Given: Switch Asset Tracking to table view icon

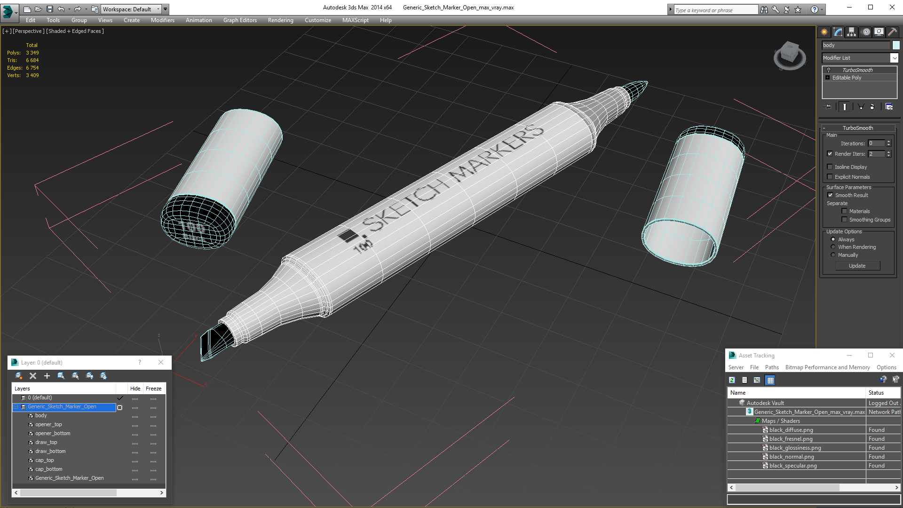Looking at the screenshot, I should [770, 380].
